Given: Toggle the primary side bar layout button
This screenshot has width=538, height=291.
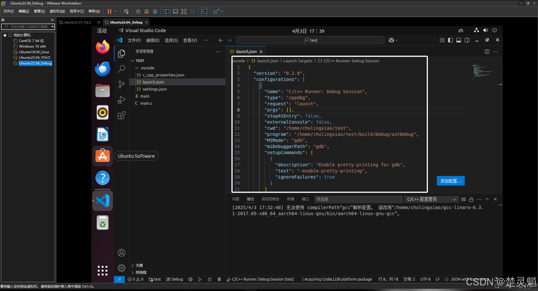Looking at the screenshot, I should (x=450, y=40).
